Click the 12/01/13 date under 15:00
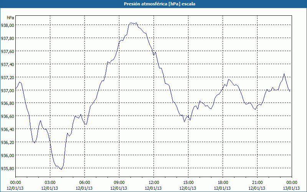Image resolution: width=307 pixels, height=192 pixels. 188,188
